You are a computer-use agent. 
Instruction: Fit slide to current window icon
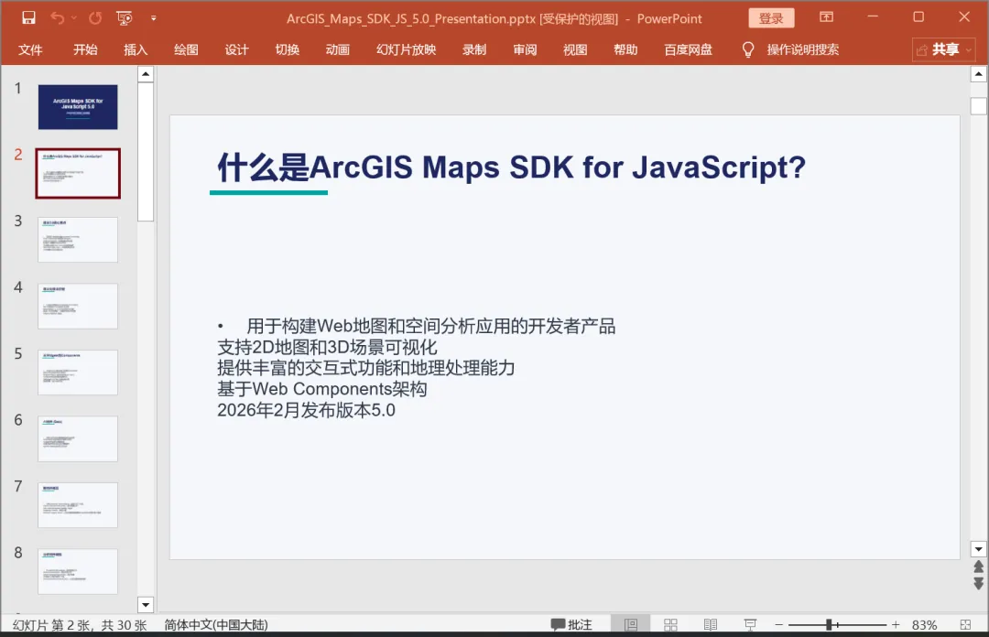tap(966, 624)
